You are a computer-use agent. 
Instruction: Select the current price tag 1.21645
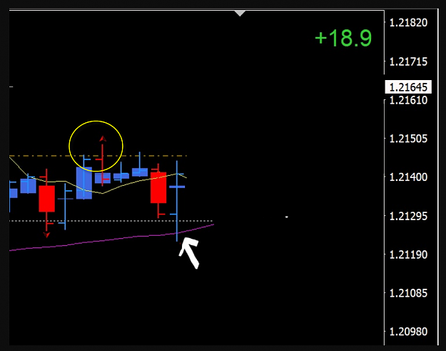[408, 87]
